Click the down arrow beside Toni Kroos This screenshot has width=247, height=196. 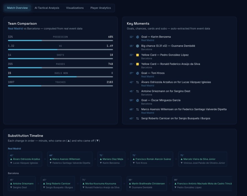[134, 163]
